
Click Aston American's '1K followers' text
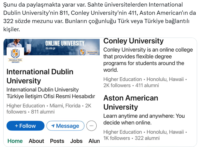(117, 138)
